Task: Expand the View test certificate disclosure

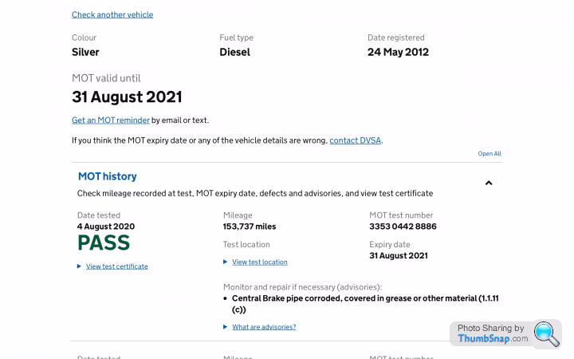Action: coord(116,266)
